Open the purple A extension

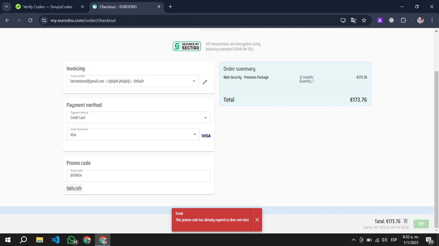point(380,20)
